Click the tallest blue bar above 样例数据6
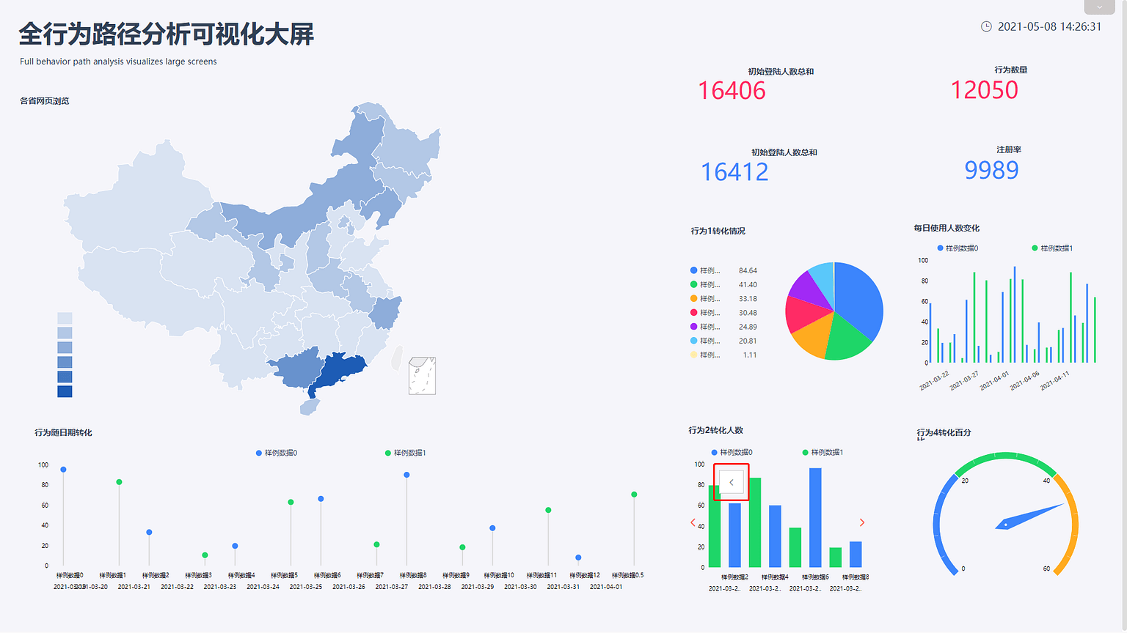This screenshot has width=1127, height=633. pyautogui.click(x=815, y=517)
